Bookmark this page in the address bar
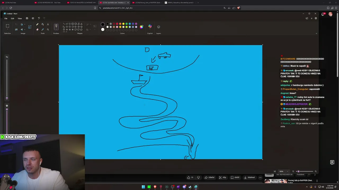Screen dimensions: 339x190 95,8
